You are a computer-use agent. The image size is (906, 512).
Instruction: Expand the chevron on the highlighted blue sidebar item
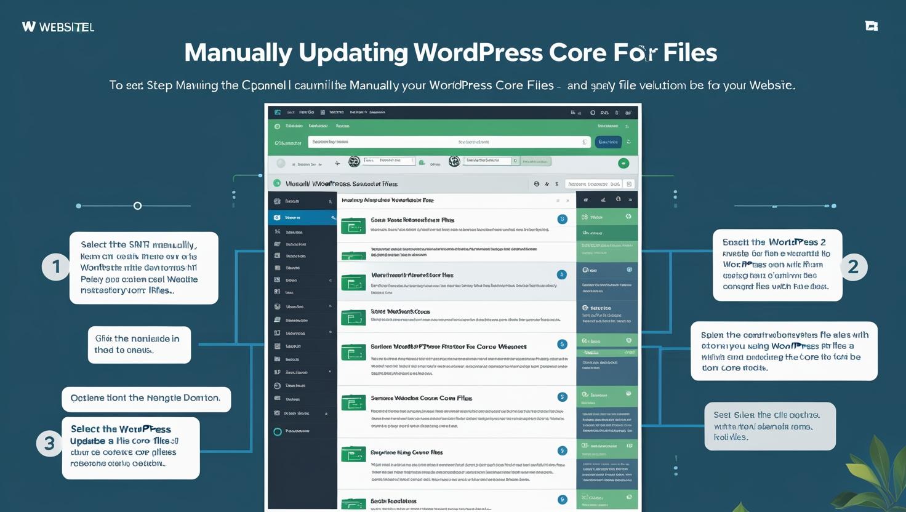point(332,218)
